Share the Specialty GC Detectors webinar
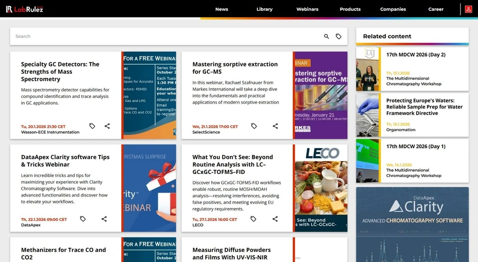Screen dimensions: 478x262 point(107,126)
